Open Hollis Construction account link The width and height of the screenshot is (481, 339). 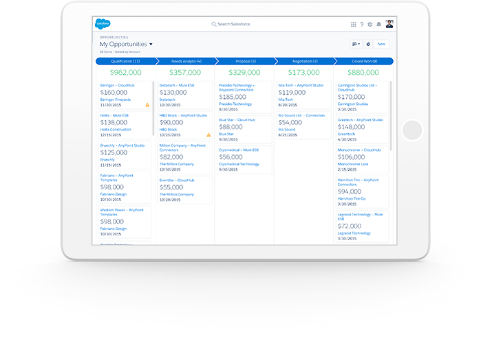click(116, 130)
